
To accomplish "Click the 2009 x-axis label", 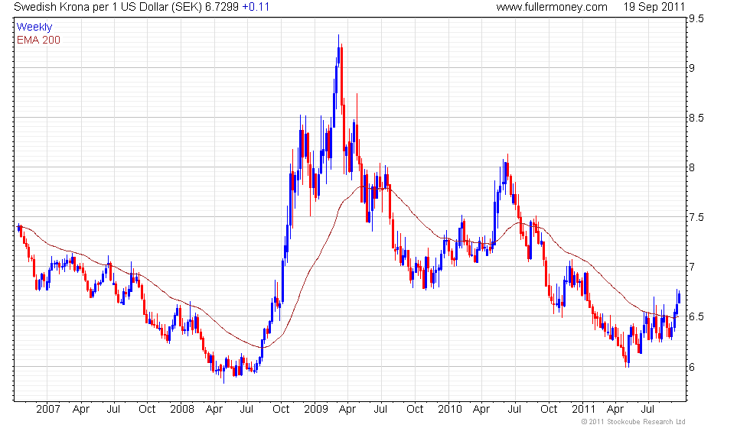I will 316,410.
